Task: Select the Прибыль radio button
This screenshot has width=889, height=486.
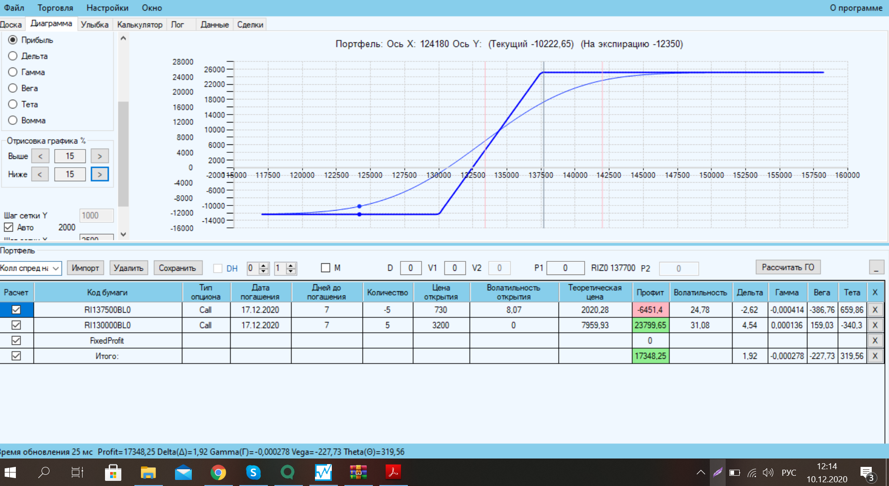Action: [13, 40]
